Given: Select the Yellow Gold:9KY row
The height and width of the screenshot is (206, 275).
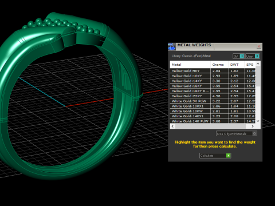Looking at the screenshot, I should [213, 71].
